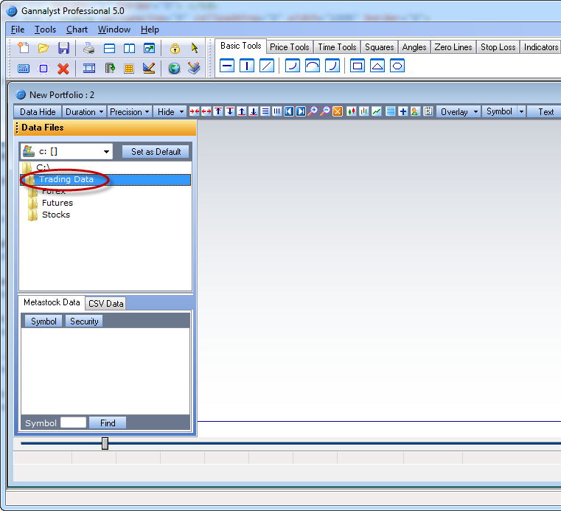Image resolution: width=561 pixels, height=511 pixels.
Task: Click the magnifier zoom out icon
Action: (x=325, y=111)
